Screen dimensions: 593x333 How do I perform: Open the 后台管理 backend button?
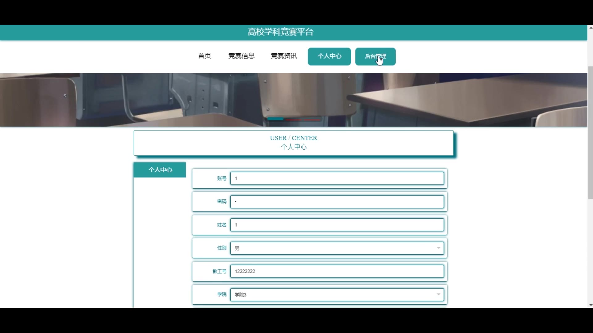click(375, 56)
